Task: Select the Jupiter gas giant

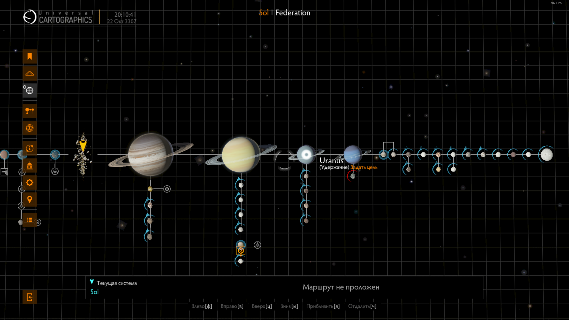Action: coord(151,154)
